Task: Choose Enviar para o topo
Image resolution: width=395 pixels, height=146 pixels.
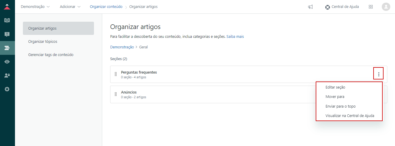Action: click(x=340, y=106)
